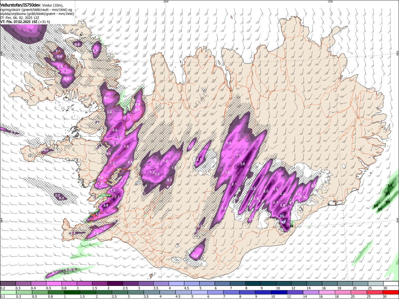Click the lower legend swatch starting at 20

[x=358, y=292]
